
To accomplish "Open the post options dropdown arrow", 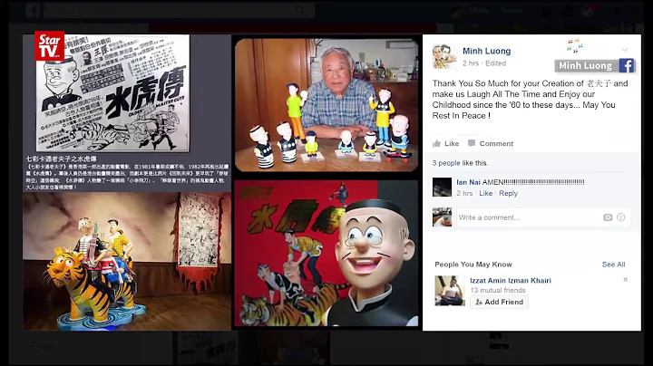I will [625, 50].
